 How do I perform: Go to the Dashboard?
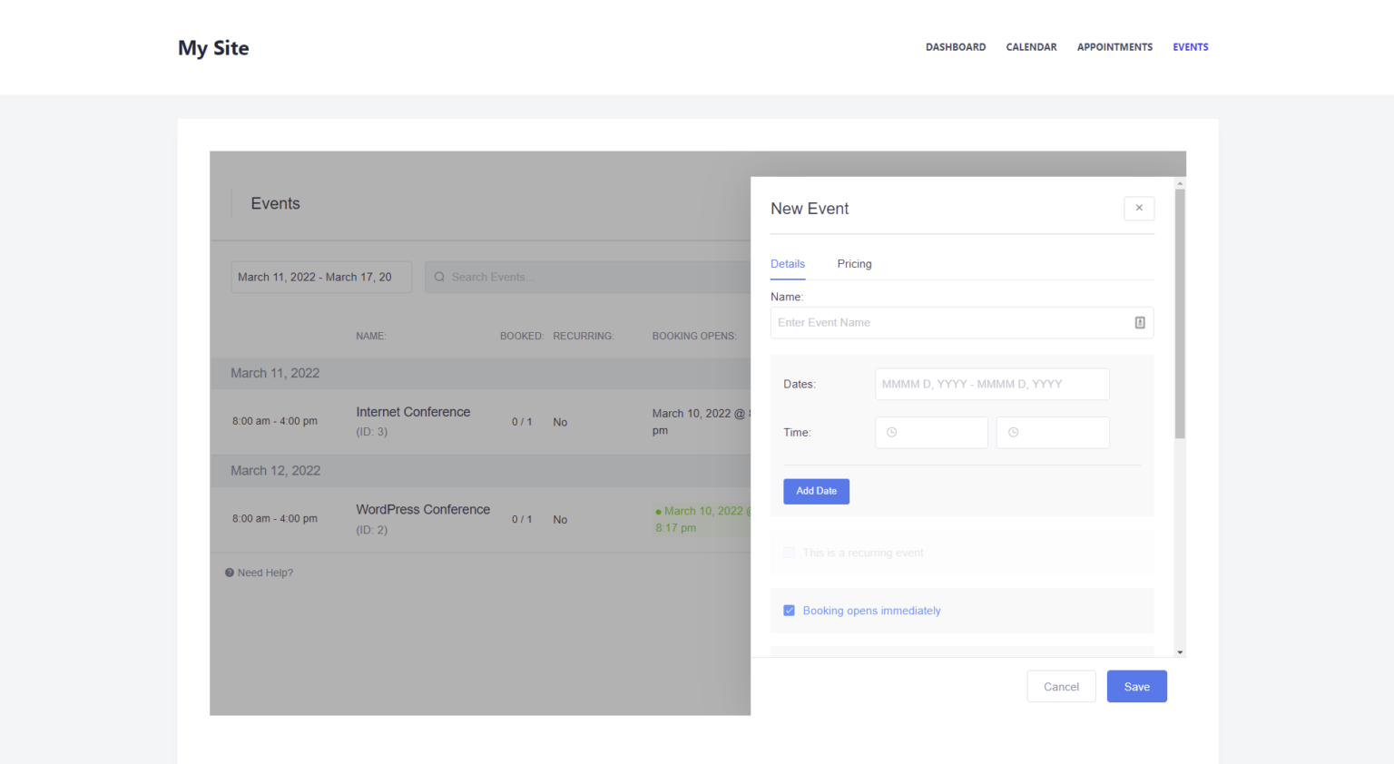tap(956, 46)
